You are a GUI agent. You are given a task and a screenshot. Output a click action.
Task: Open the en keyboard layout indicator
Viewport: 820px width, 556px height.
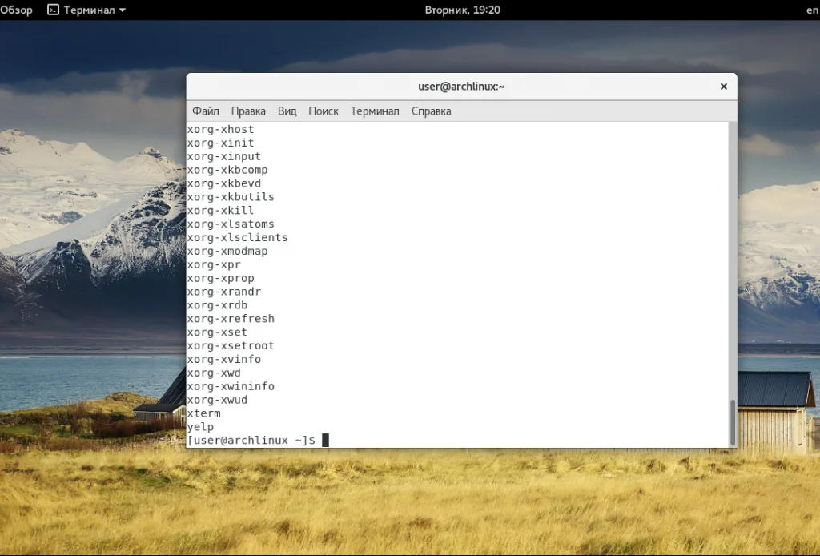[811, 10]
